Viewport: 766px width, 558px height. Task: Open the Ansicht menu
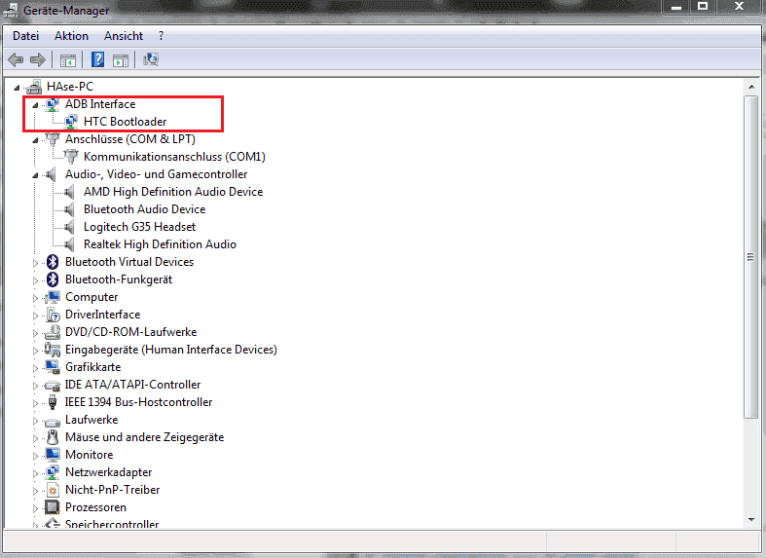[124, 36]
